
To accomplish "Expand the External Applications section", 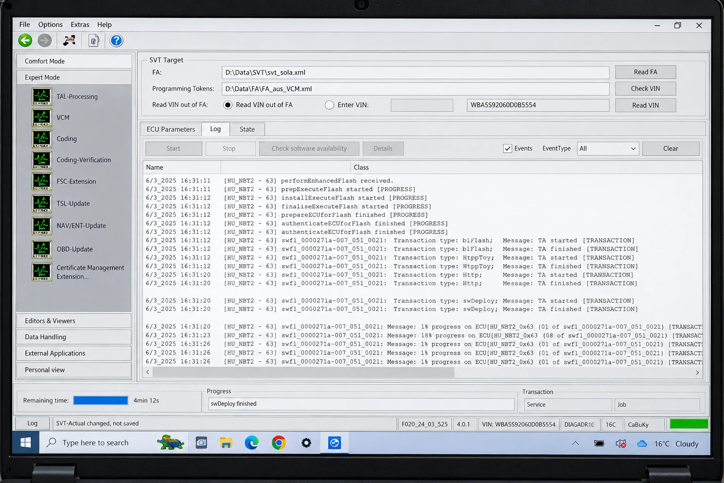I will 74,353.
